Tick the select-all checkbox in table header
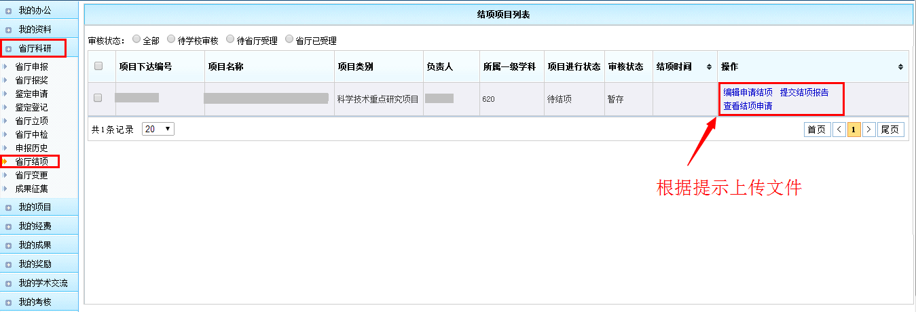 point(98,66)
